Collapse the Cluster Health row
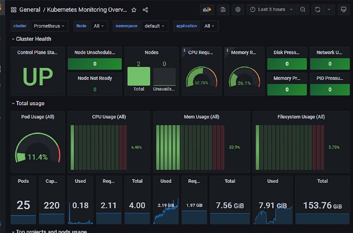 [31, 39]
